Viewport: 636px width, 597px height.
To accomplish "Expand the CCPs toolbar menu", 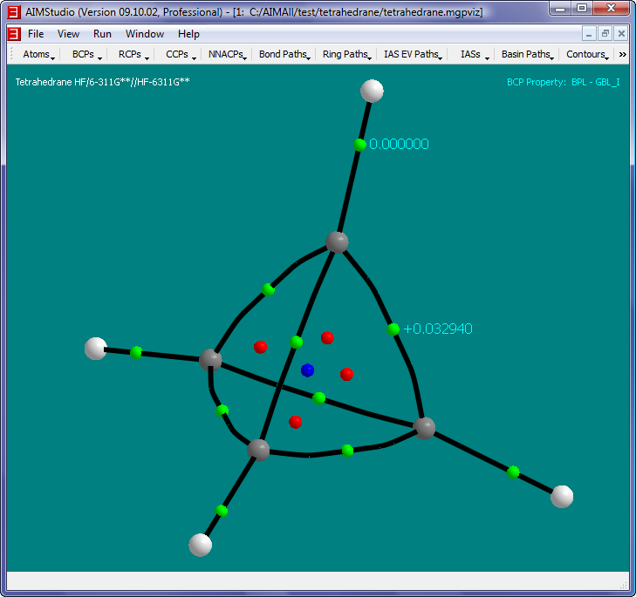I will tap(181, 54).
